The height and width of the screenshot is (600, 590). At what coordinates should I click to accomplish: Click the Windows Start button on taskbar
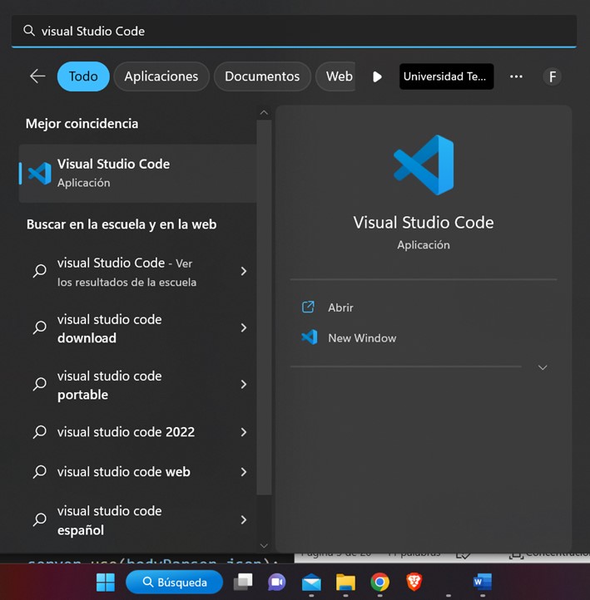tap(106, 582)
